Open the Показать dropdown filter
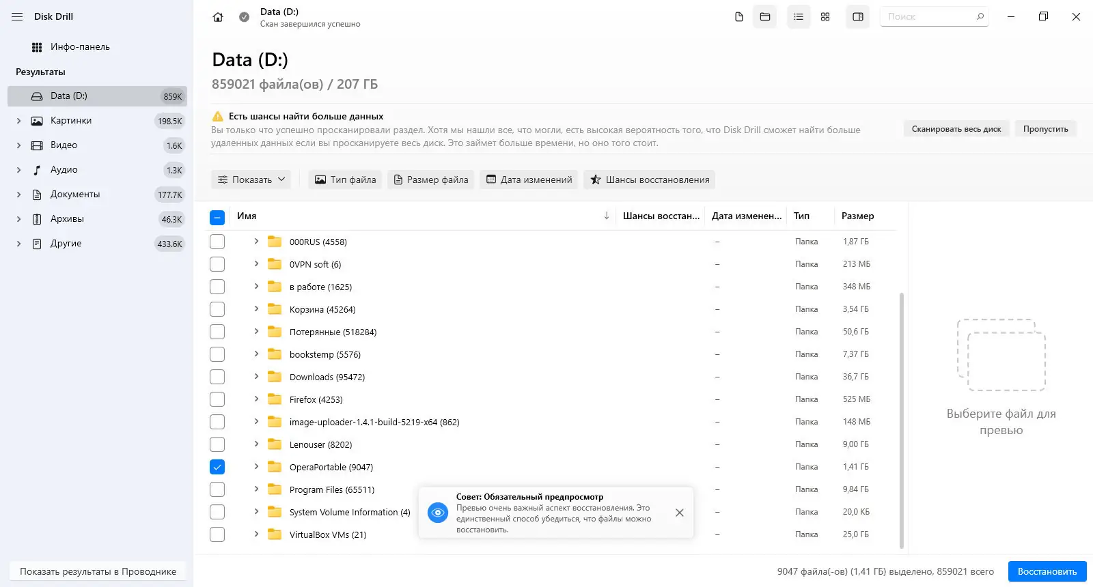The height and width of the screenshot is (587, 1093). (x=251, y=180)
